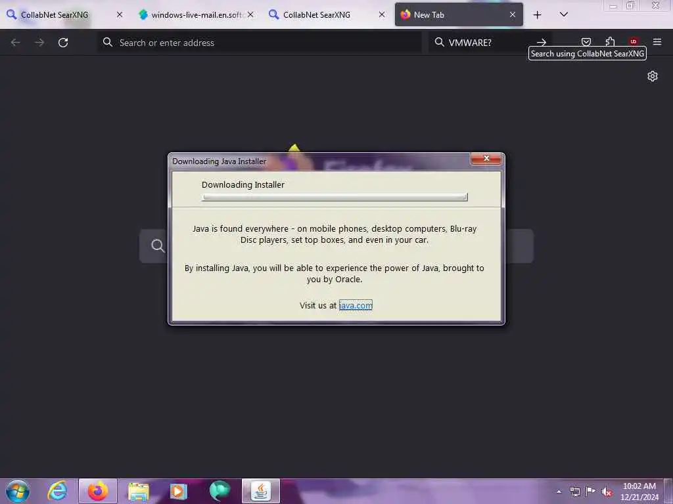Open New Tab personalize gear icon
The image size is (673, 504).
(653, 76)
